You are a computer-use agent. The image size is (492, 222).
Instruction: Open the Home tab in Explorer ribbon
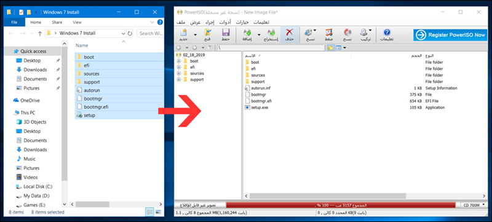pos(36,22)
